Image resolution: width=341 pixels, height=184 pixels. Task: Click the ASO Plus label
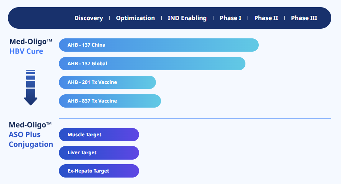[x=24, y=135]
